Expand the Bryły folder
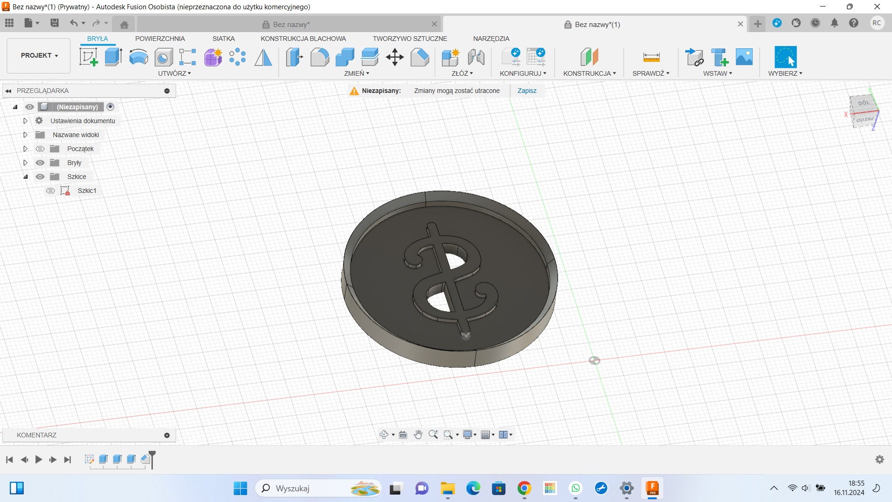Image resolution: width=892 pixels, height=502 pixels. pos(26,163)
